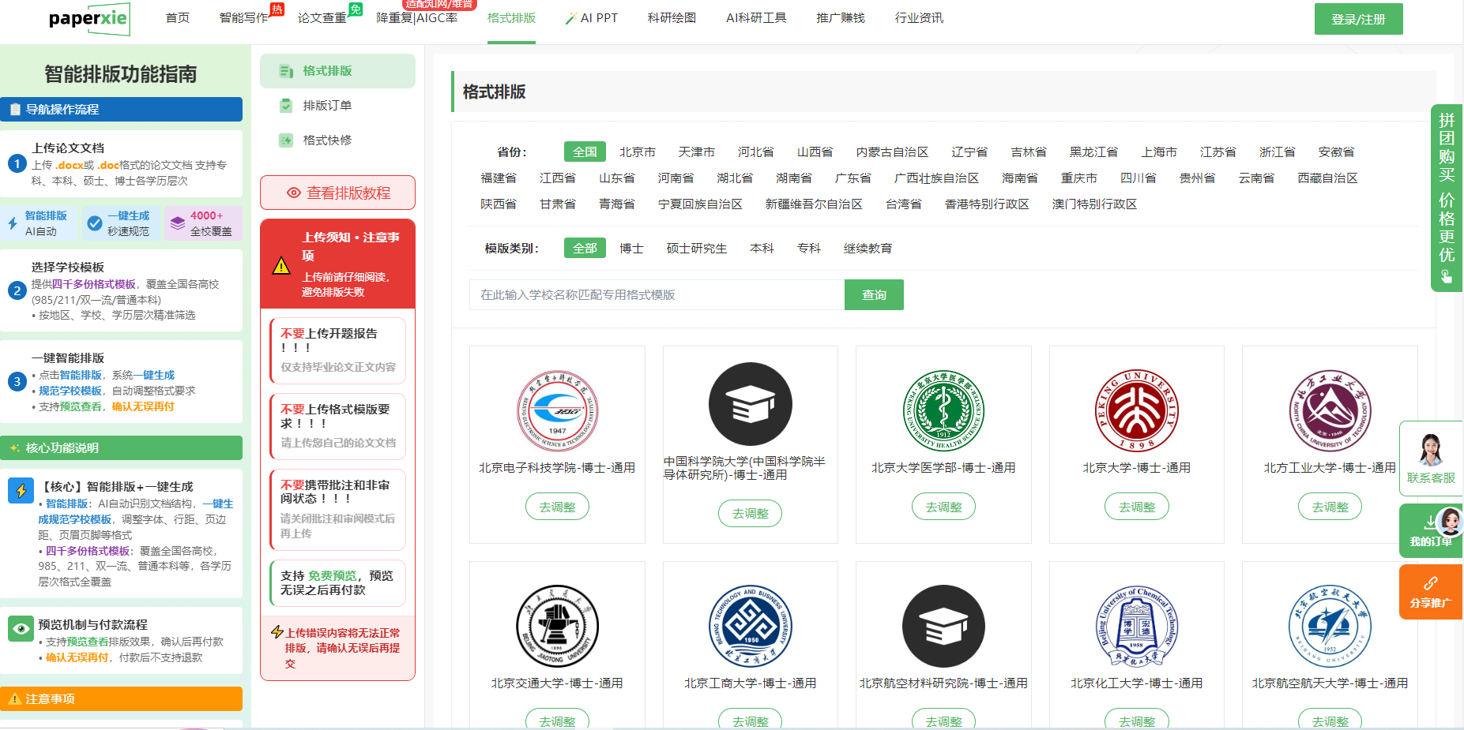The image size is (1464, 730).
Task: Open the Beihang University emblem
Action: [x=1330, y=626]
